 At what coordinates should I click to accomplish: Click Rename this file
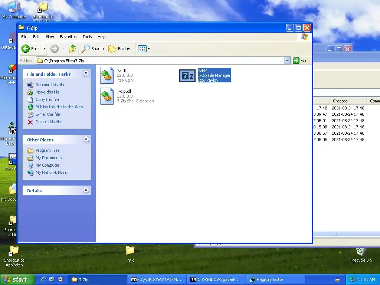pyautogui.click(x=50, y=85)
